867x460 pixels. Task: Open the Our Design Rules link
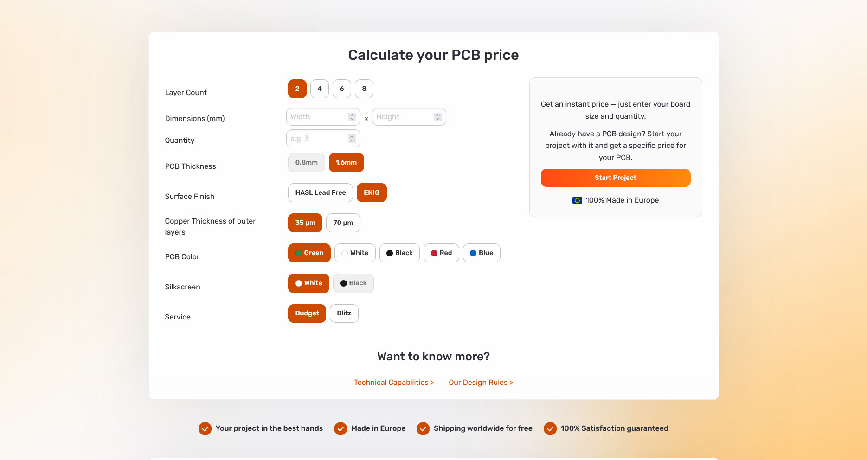[x=481, y=383]
